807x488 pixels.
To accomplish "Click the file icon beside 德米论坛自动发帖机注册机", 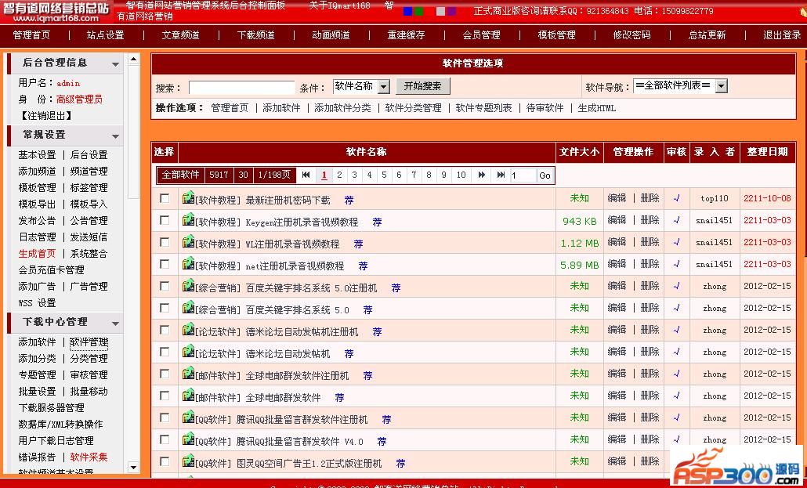I will coord(188,330).
